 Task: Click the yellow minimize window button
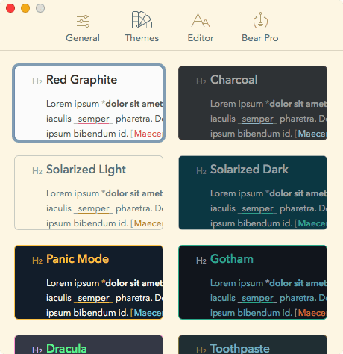(x=25, y=8)
